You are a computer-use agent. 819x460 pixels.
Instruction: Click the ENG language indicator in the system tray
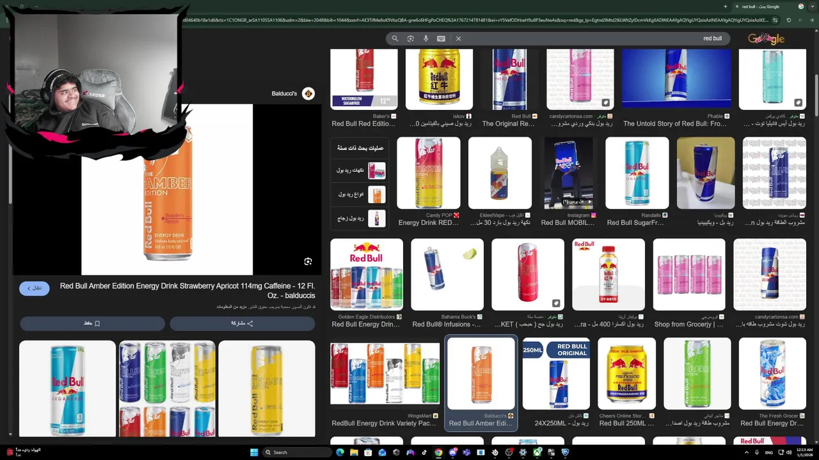point(769,452)
